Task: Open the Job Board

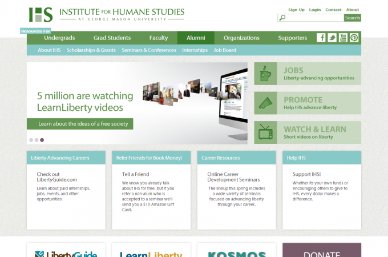Action: (x=225, y=50)
